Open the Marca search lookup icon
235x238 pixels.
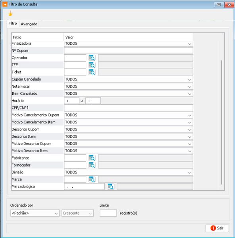pyautogui.click(x=92, y=179)
